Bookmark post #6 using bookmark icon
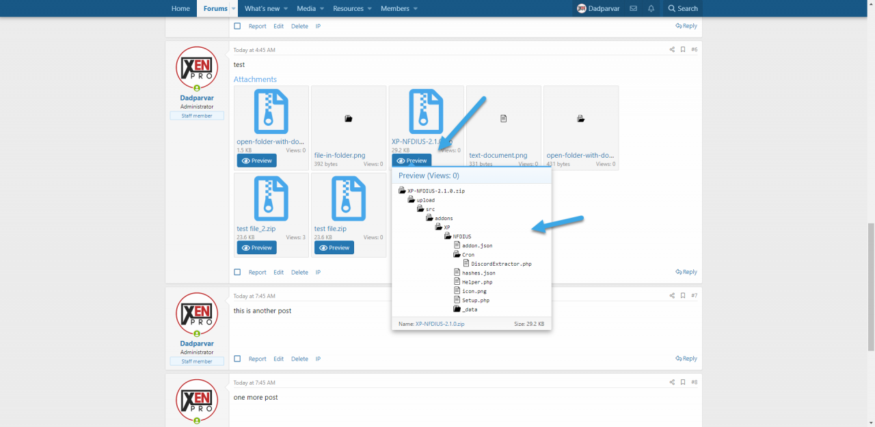The width and height of the screenshot is (875, 427). 683,50
